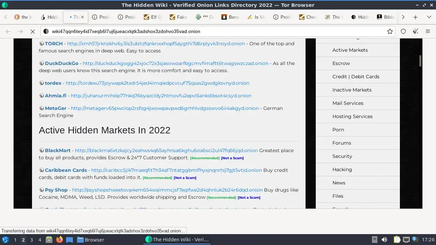Screen dimensions: 436x245
Task: Stop loading the current page
Action: [x=33, y=31]
